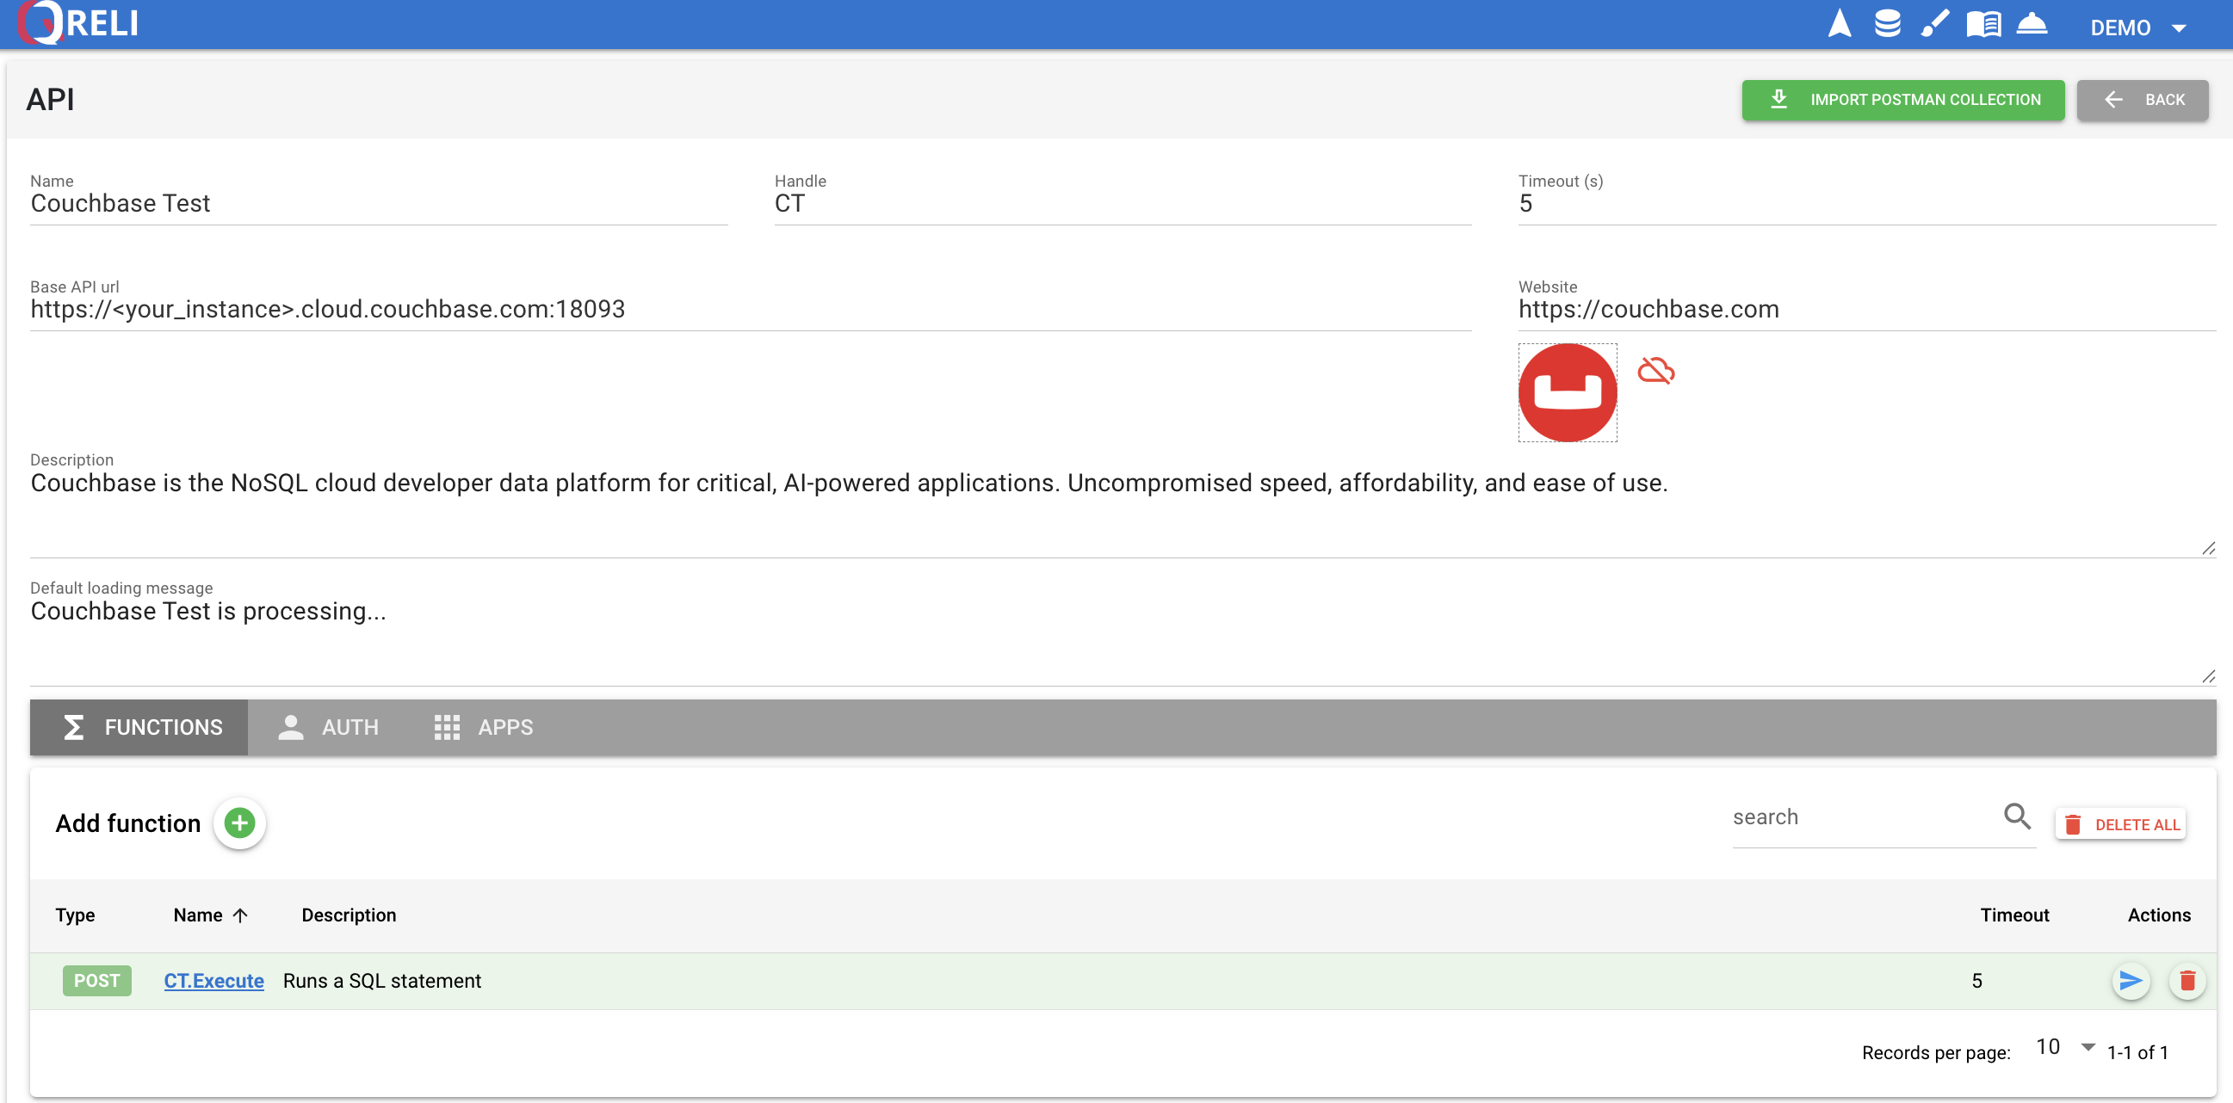Click the Base API url input field
Screen dimensions: 2233x1103
(x=750, y=310)
